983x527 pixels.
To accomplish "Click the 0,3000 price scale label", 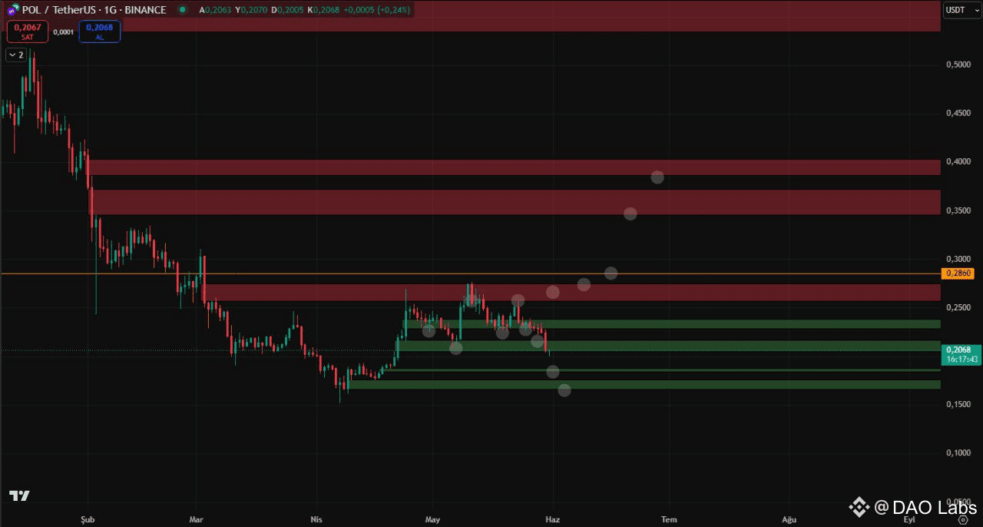I will pos(958,259).
